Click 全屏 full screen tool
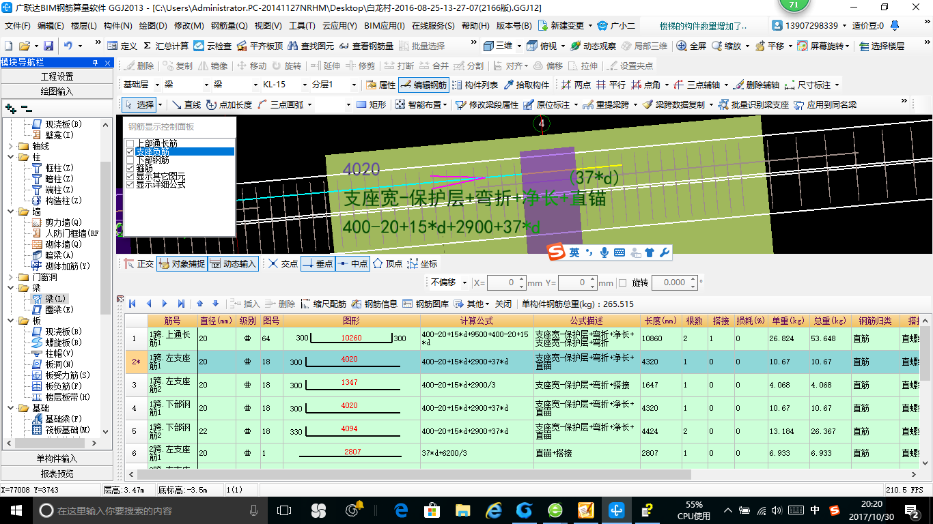Image resolution: width=933 pixels, height=524 pixels. click(691, 46)
